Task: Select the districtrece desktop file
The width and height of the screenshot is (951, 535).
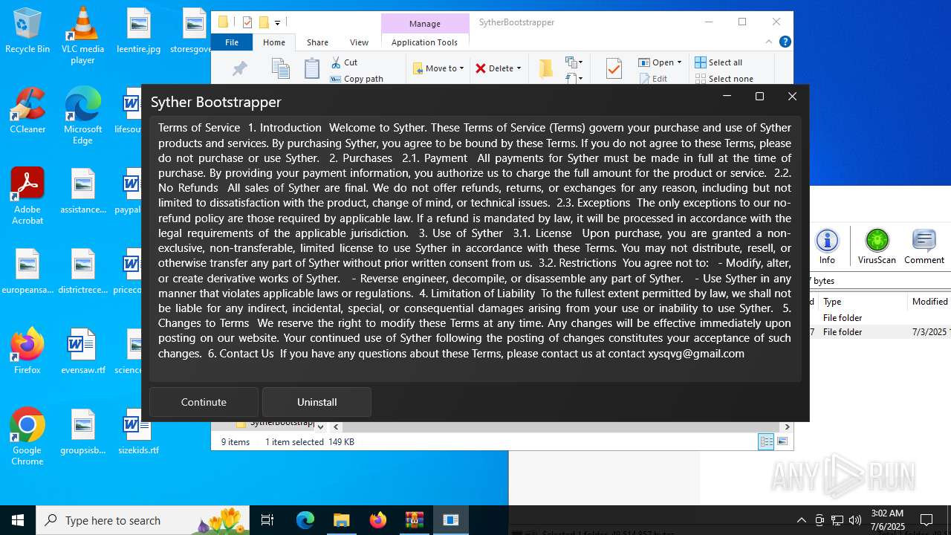Action: click(82, 271)
